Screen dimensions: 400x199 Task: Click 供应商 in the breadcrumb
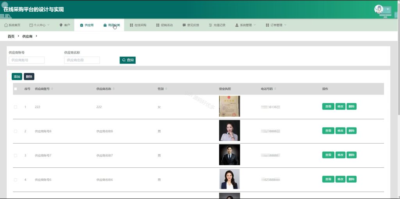(27, 36)
